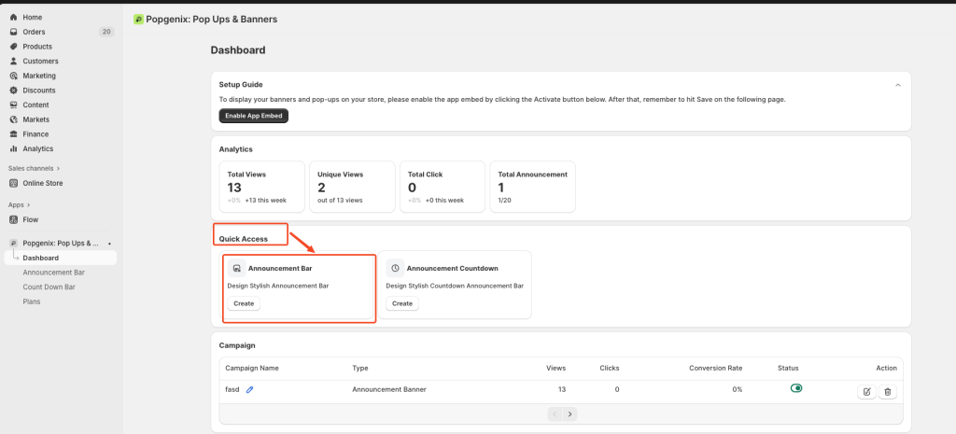Expand the Sales channels section

[35, 168]
